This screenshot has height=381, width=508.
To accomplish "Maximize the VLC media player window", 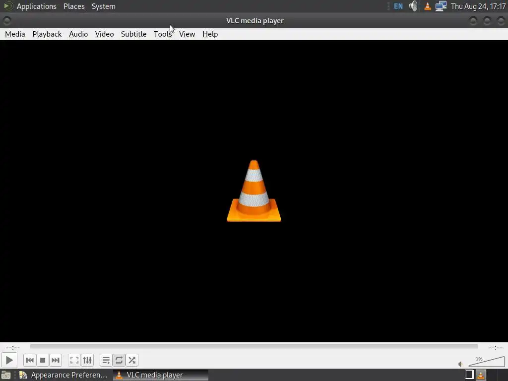I will 487,21.
